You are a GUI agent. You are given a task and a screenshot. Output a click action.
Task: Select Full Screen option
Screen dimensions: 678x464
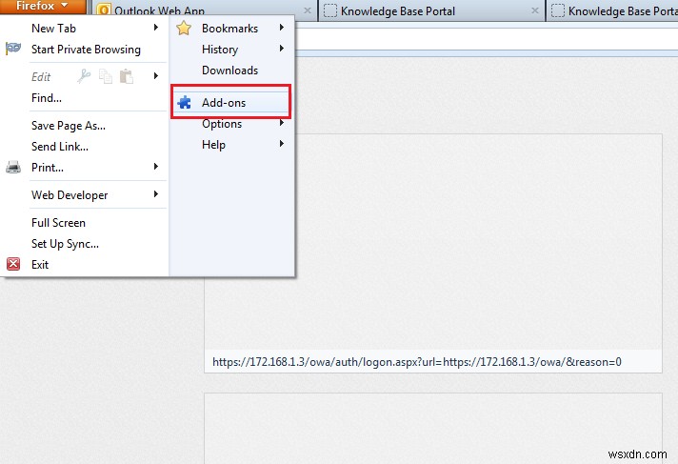click(x=58, y=223)
